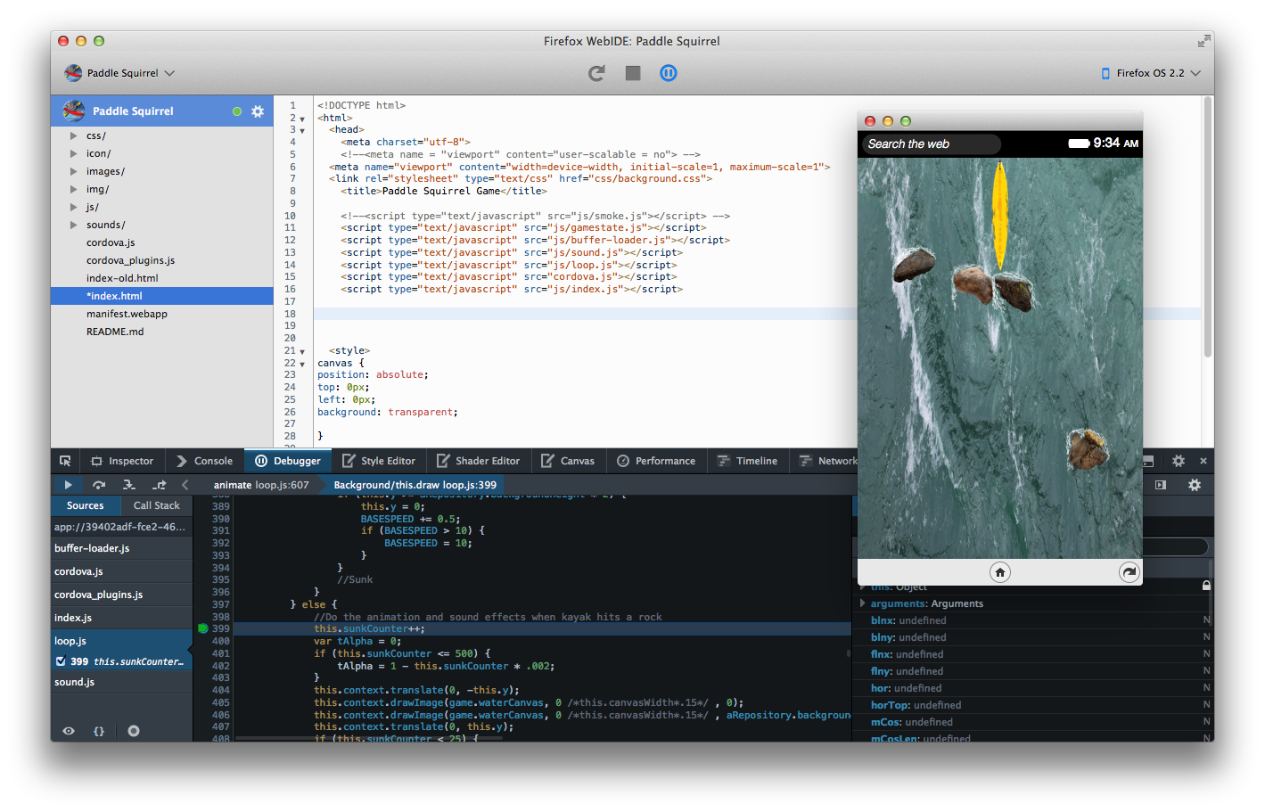
Task: Select sound.js in the Sources list
Action: coord(74,682)
